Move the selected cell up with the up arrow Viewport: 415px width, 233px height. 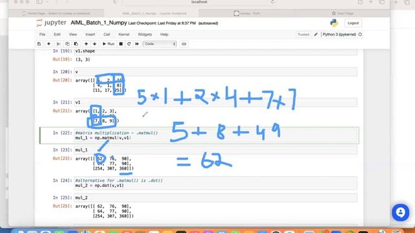86,44
